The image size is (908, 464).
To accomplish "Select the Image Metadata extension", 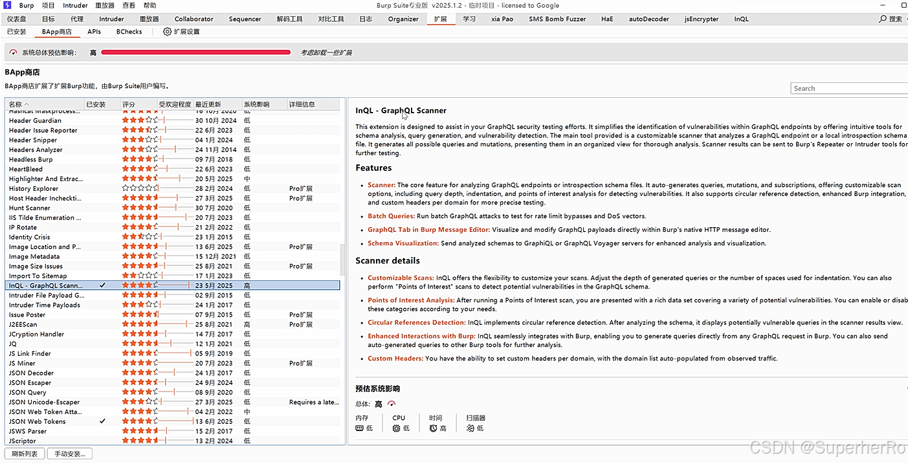I will point(172,256).
